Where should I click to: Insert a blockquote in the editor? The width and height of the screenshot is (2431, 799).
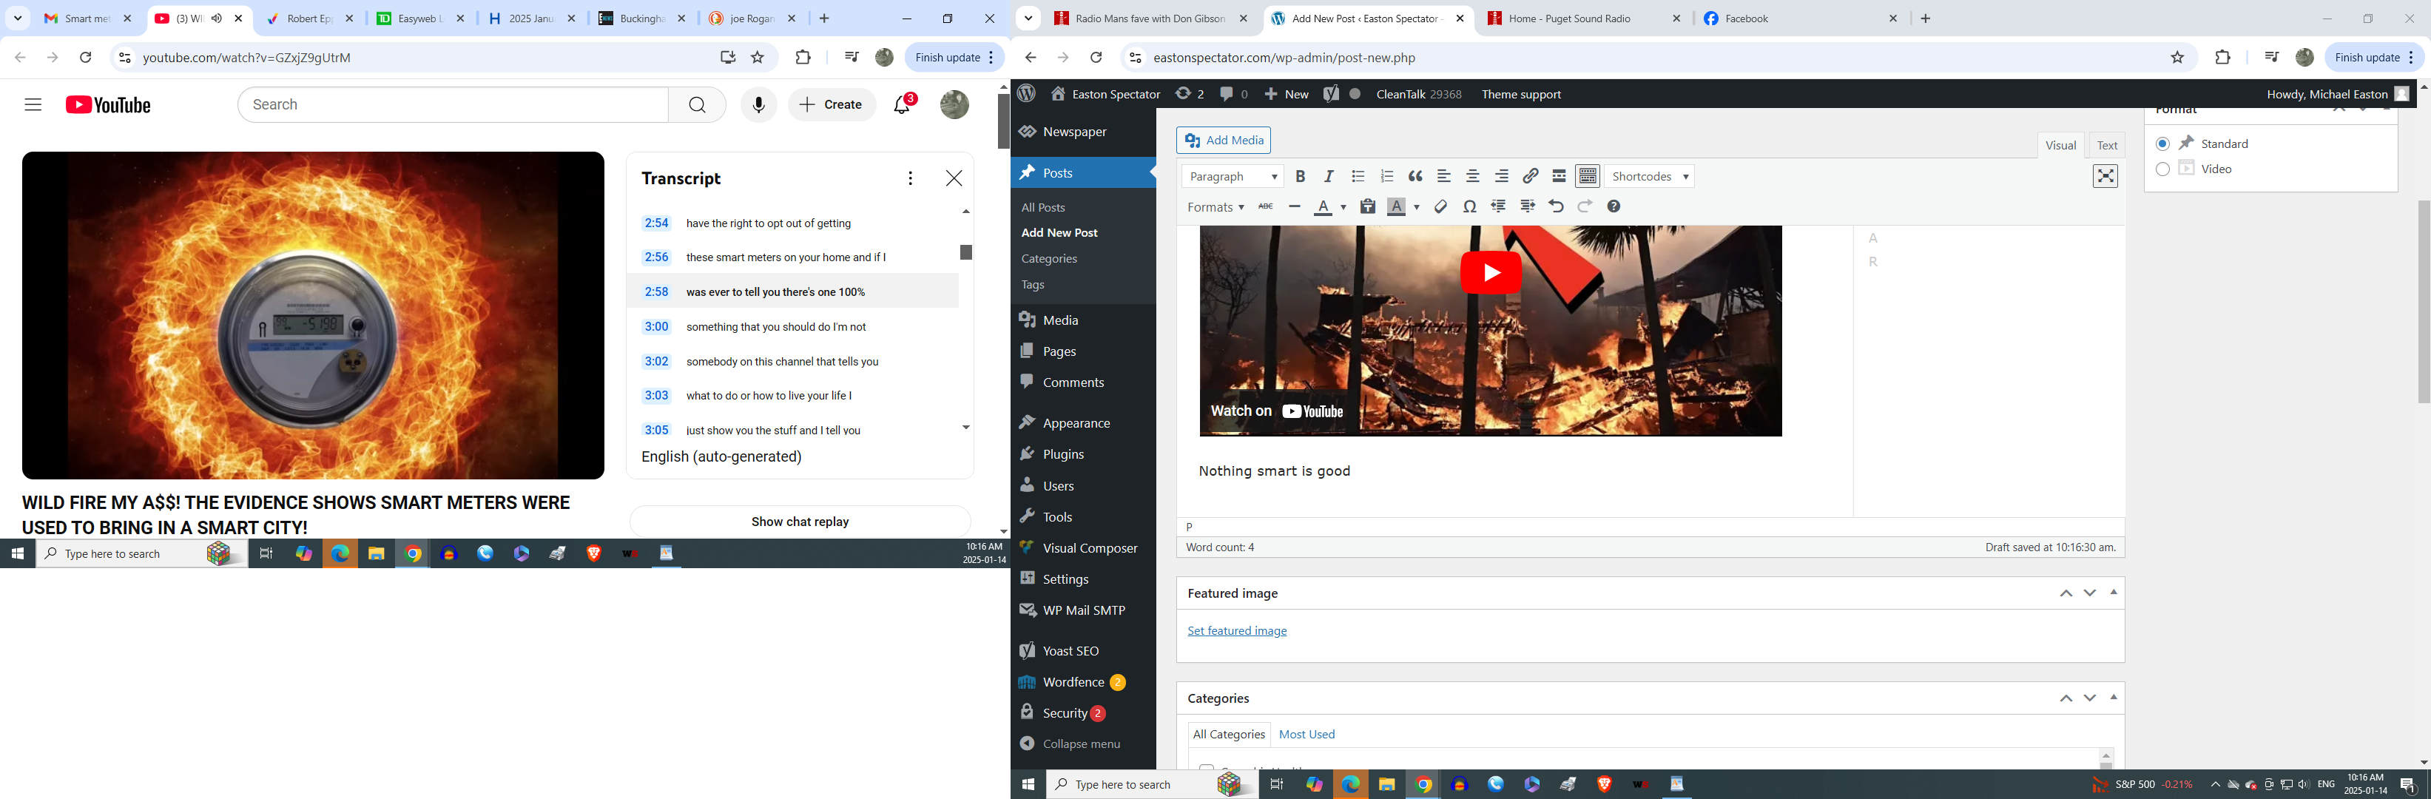coord(1415,176)
